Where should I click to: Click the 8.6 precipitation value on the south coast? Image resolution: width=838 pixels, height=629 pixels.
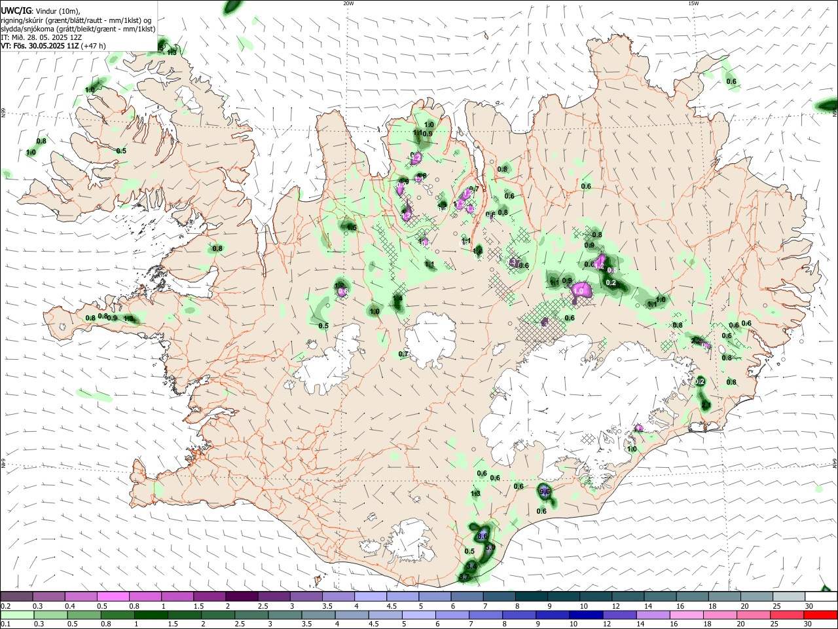coord(483,536)
